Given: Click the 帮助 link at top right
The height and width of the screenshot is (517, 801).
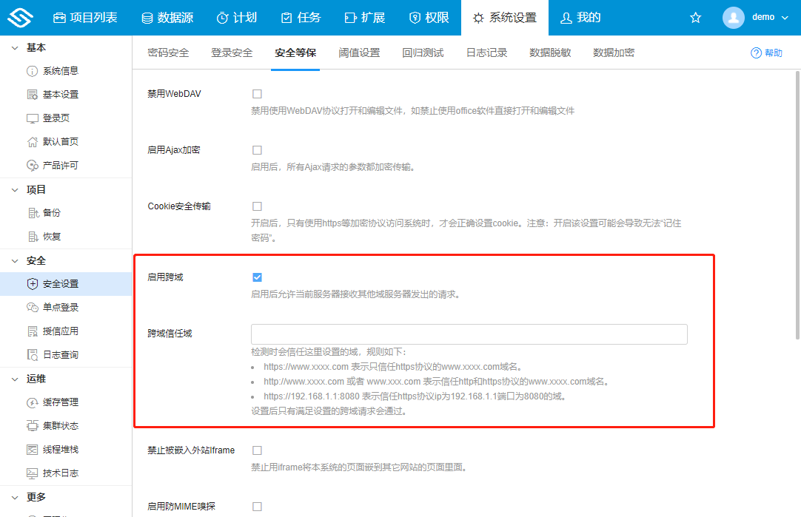Looking at the screenshot, I should [x=766, y=53].
